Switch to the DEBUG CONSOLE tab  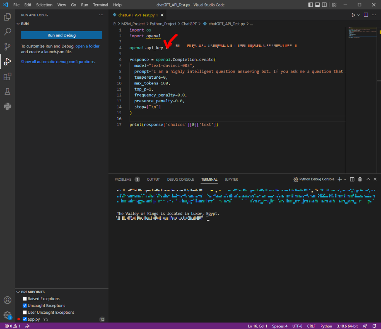[x=180, y=179]
